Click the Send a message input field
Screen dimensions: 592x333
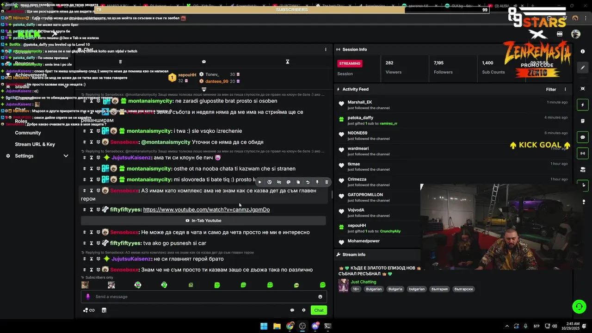(203, 296)
